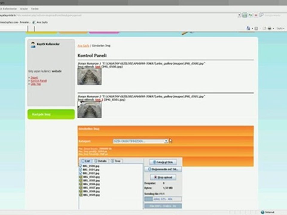Select IMG_0501.jpg in the file list

click(x=91, y=170)
